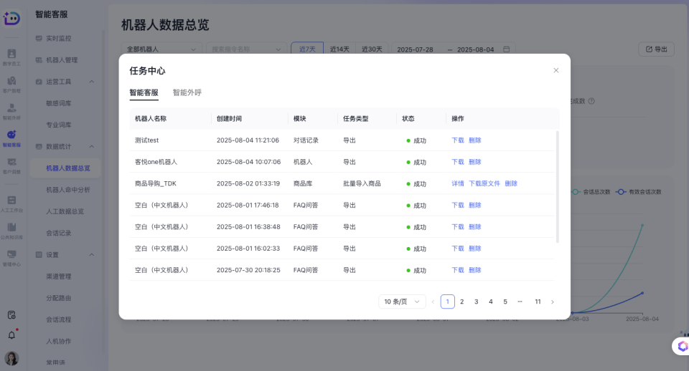This screenshot has height=371, width=689.
Task: Click the 2025-07-28 start date field
Action: pos(416,49)
